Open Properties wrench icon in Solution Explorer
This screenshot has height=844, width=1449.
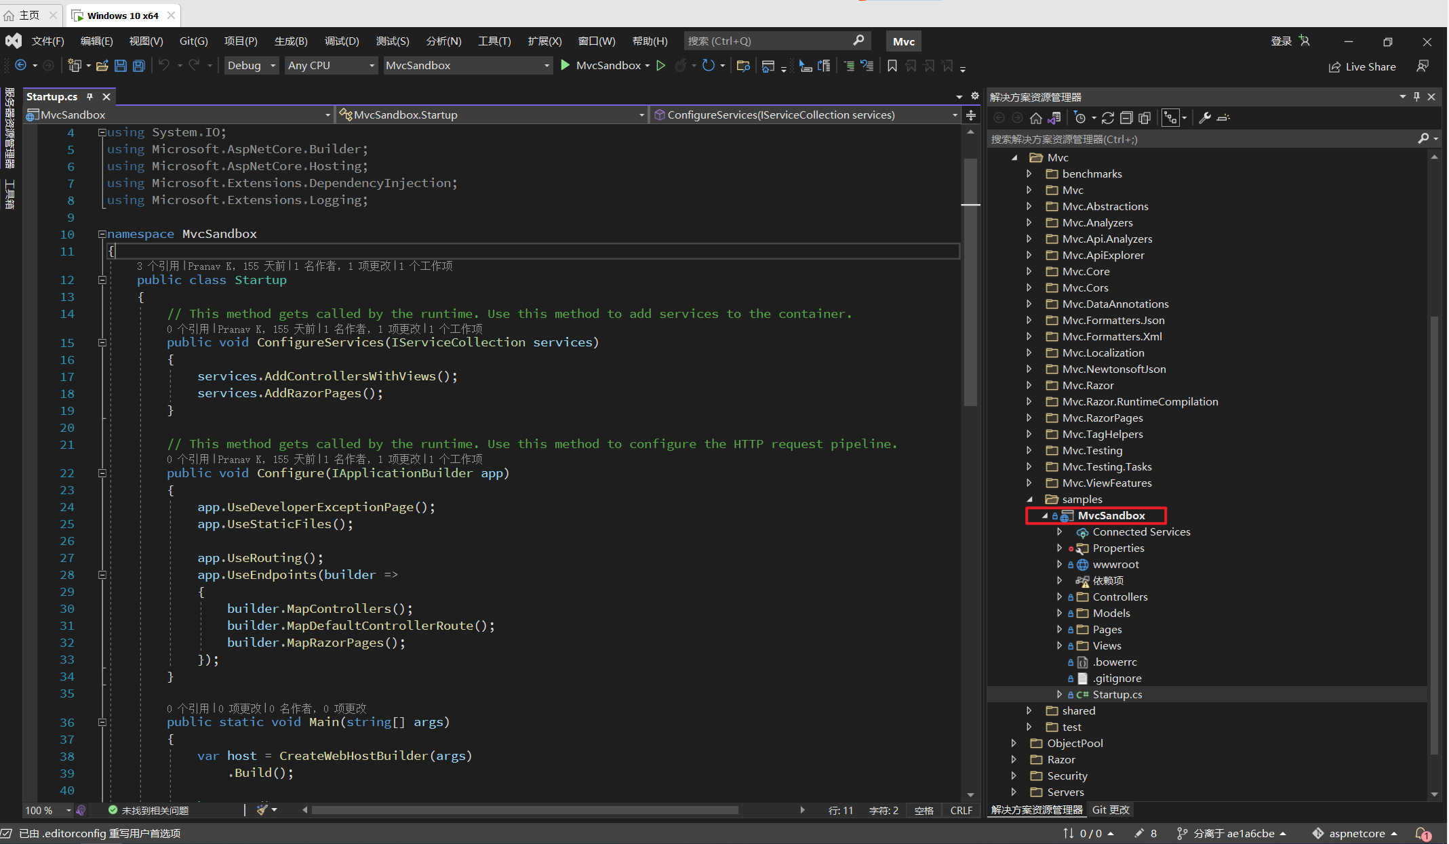pyautogui.click(x=1205, y=118)
